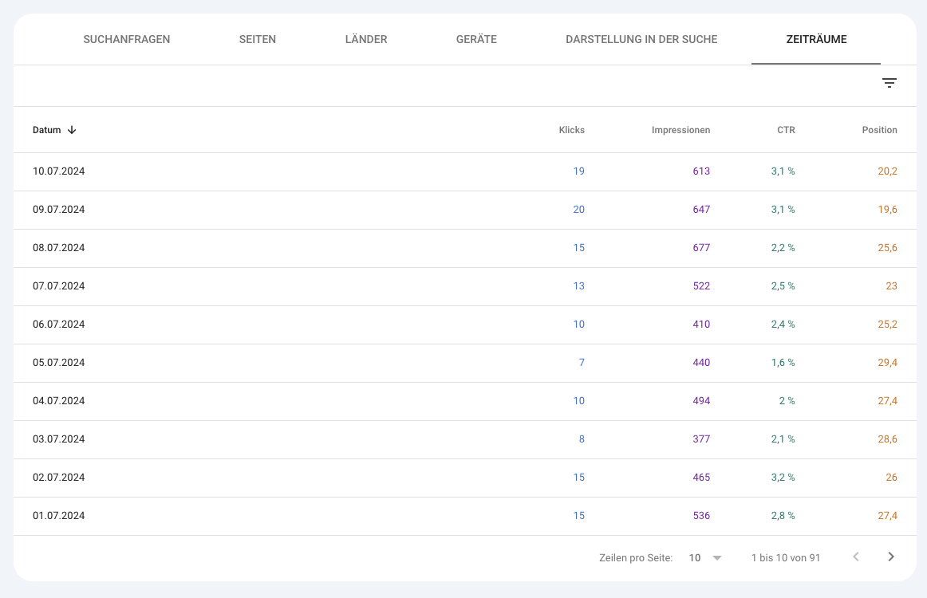Open Darstellung in der Suche tab
Screen dimensions: 927x598
(641, 40)
